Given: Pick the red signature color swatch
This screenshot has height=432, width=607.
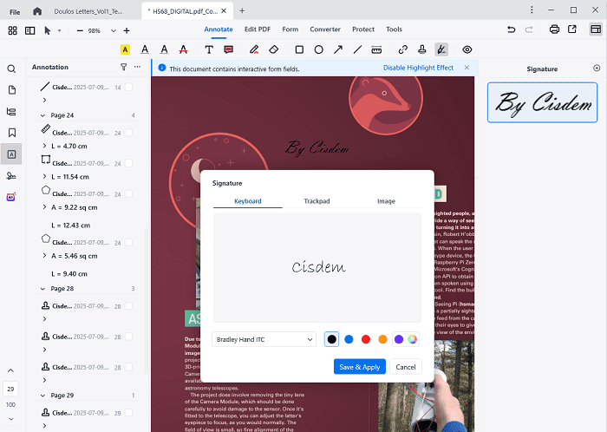Looking at the screenshot, I should (365, 339).
